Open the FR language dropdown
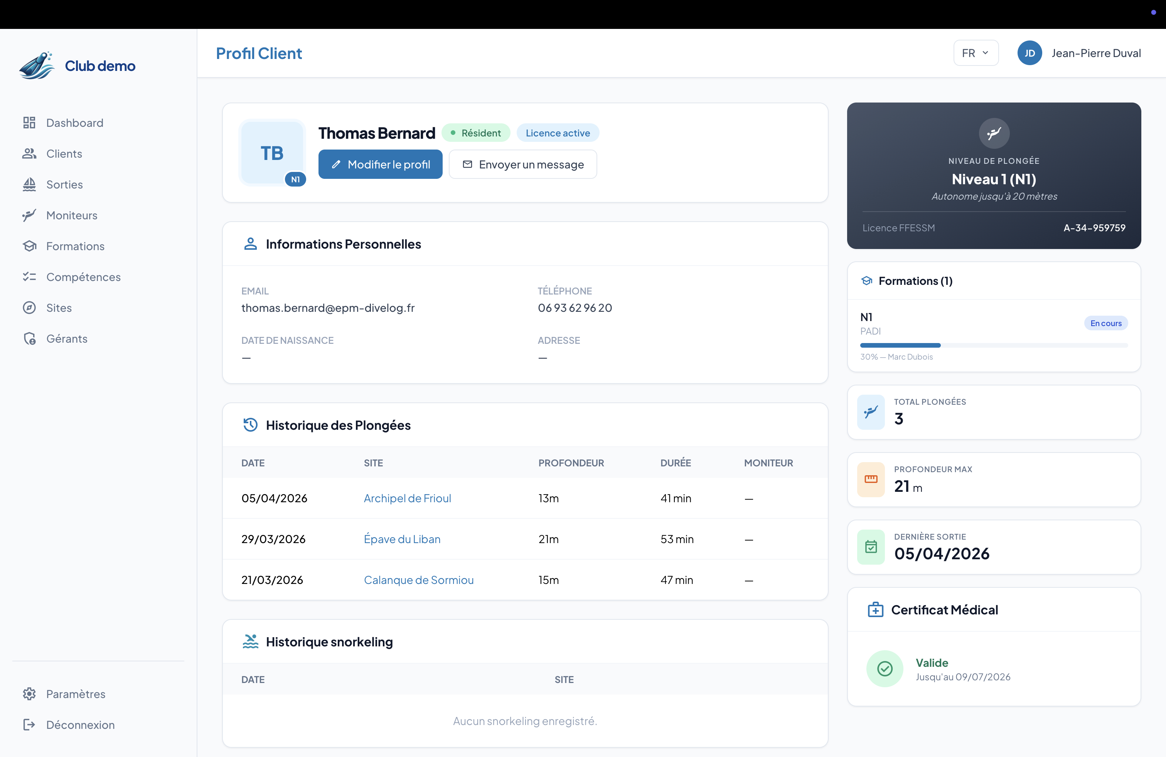Screen dimensions: 1166x757 click(x=976, y=53)
